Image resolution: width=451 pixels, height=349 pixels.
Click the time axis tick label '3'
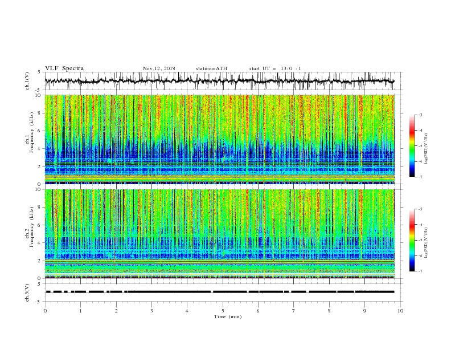pyautogui.click(x=151, y=311)
